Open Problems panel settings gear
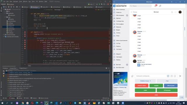Screen dimensions: 187x105 [x=106, y=68]
